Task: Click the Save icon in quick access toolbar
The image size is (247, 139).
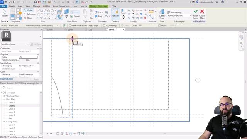Action: click(x=14, y=2)
